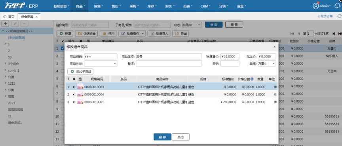Open the admin user account icon

[x=315, y=6]
